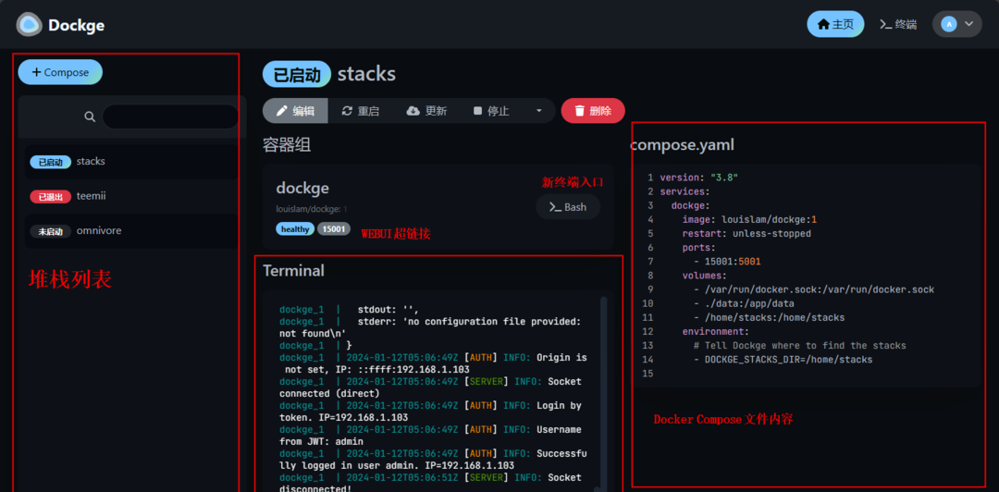This screenshot has height=492, width=999.
Task: Click the 未启动 badge beside omnivore
Action: (50, 231)
